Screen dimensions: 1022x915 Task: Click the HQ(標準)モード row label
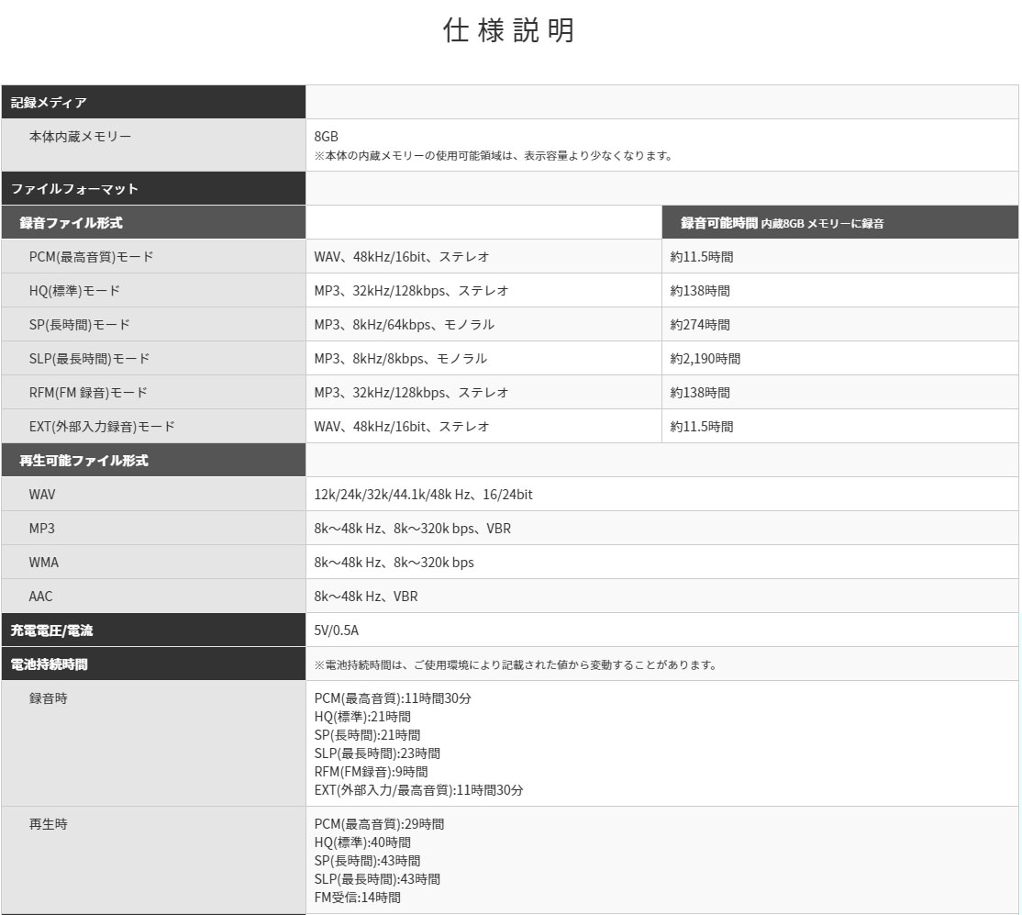74,291
